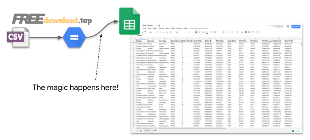
Task: Click the add sheet plus icon
Action: 137,130
